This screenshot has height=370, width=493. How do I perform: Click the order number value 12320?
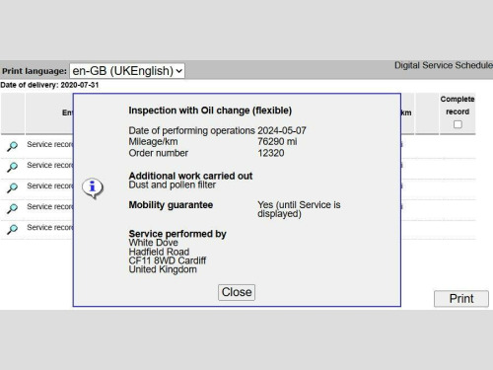(x=271, y=153)
